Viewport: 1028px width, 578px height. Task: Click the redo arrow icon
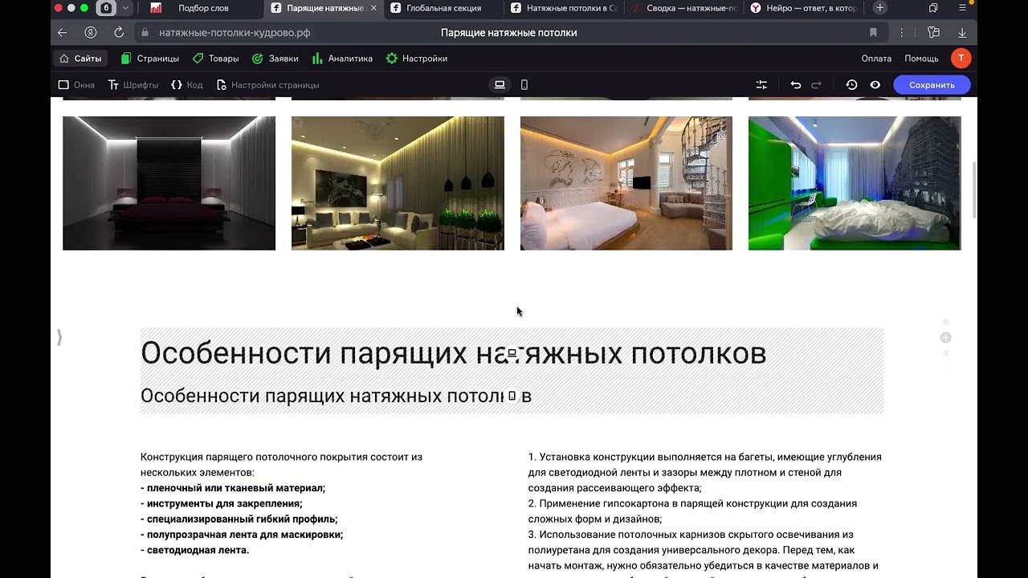pos(817,85)
